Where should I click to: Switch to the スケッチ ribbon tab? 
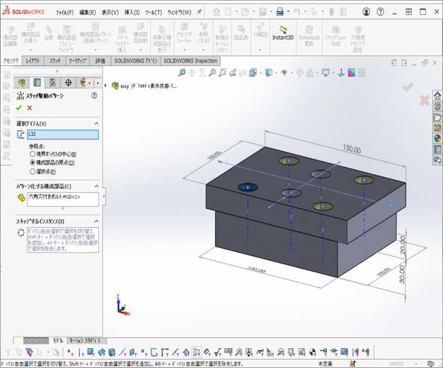coord(55,61)
